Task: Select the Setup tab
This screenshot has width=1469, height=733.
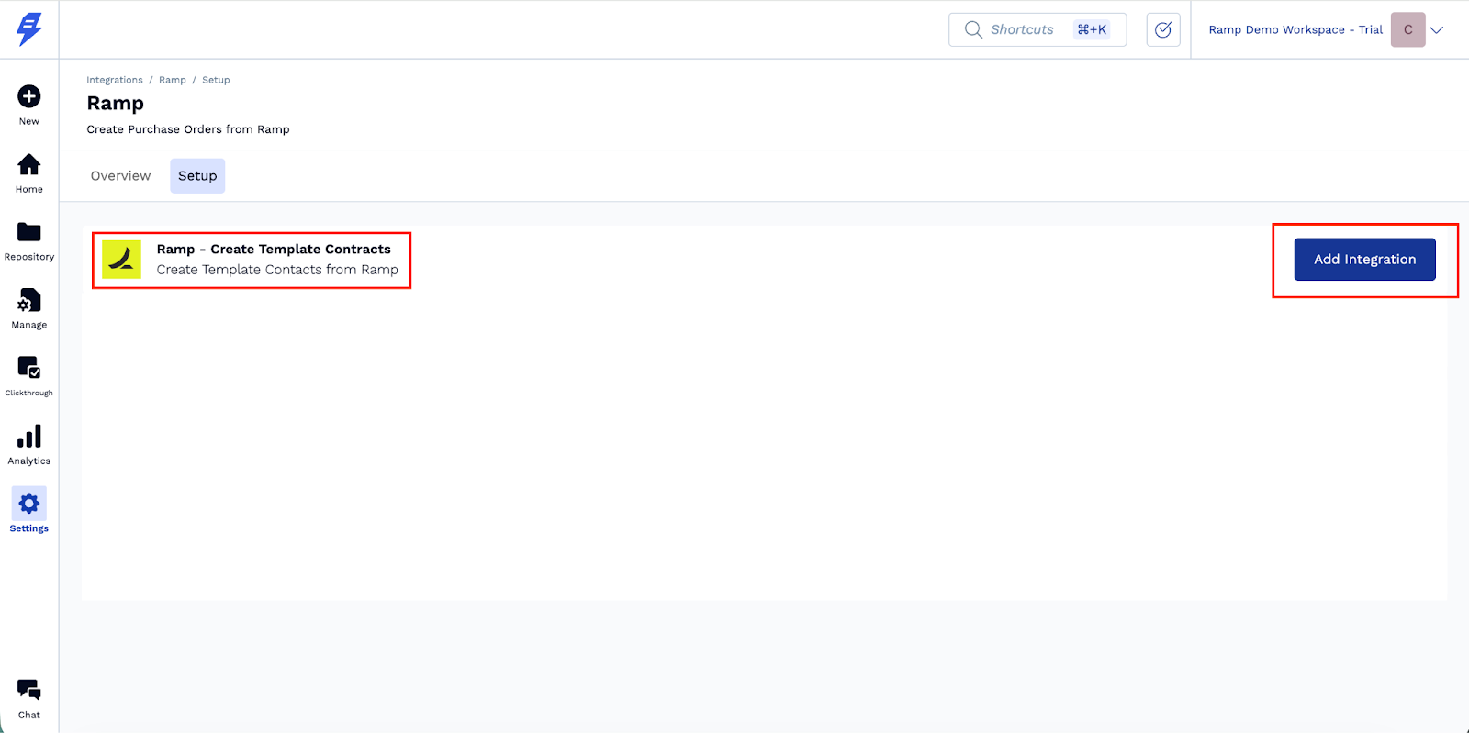Action: [197, 176]
